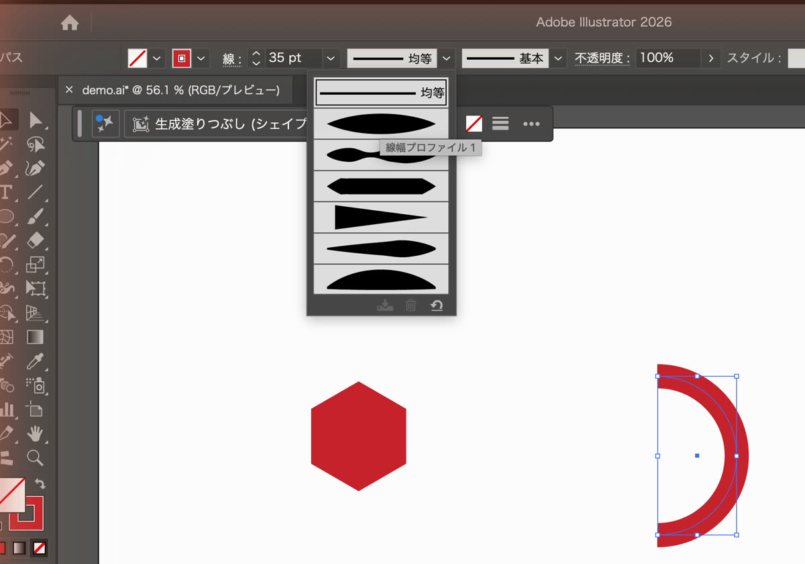This screenshot has width=805, height=564.
Task: Expand the stroke weight dropdown
Action: coord(331,58)
